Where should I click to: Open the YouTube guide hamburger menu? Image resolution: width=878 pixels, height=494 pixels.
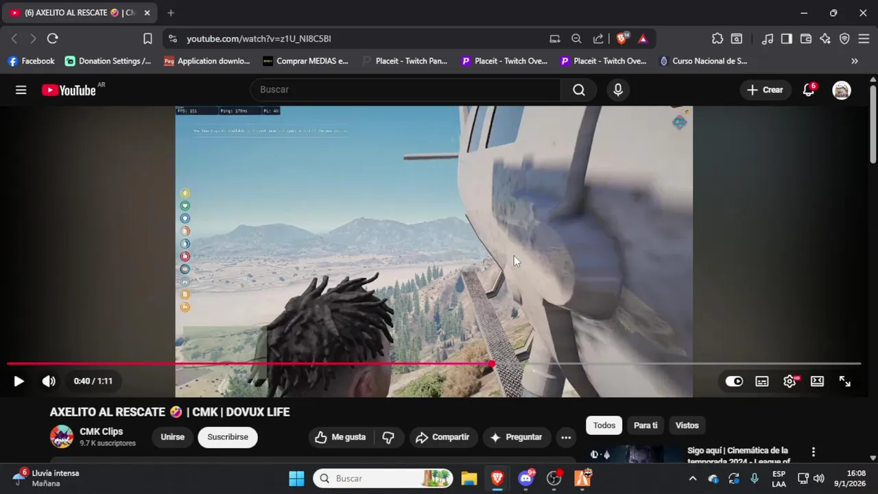pyautogui.click(x=21, y=90)
